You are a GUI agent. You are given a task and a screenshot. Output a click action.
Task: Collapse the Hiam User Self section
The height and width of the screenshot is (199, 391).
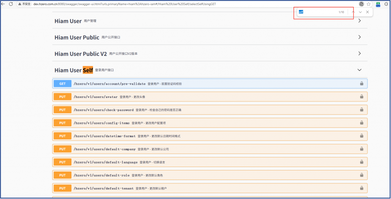[359, 70]
